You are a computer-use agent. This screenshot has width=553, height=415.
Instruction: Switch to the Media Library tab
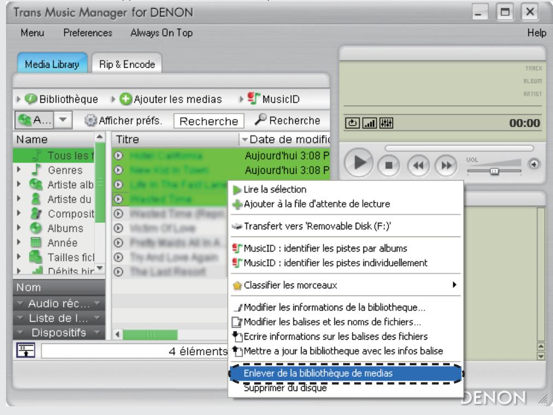(x=52, y=64)
